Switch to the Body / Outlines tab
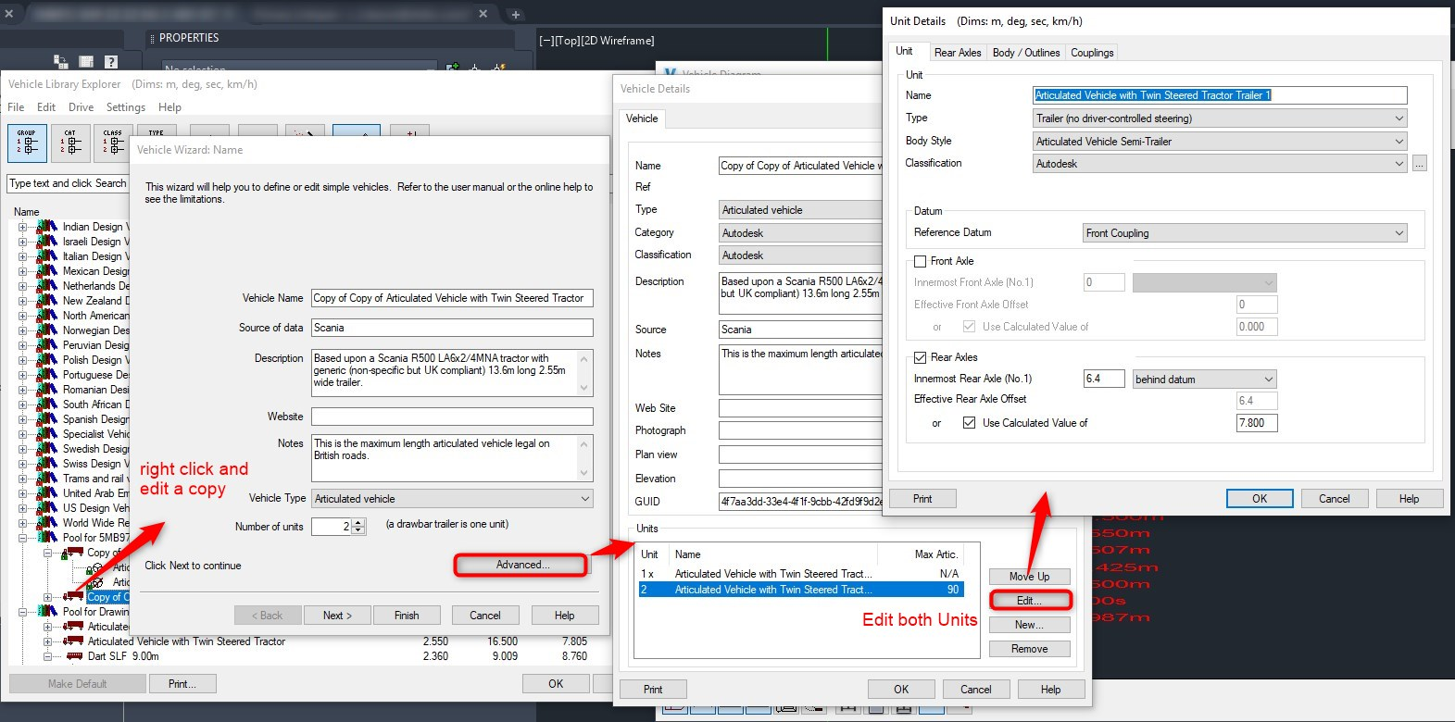The height and width of the screenshot is (722, 1455). (1026, 53)
